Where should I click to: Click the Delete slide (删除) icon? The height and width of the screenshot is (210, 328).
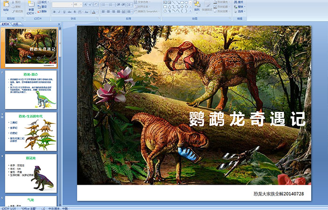43,12
